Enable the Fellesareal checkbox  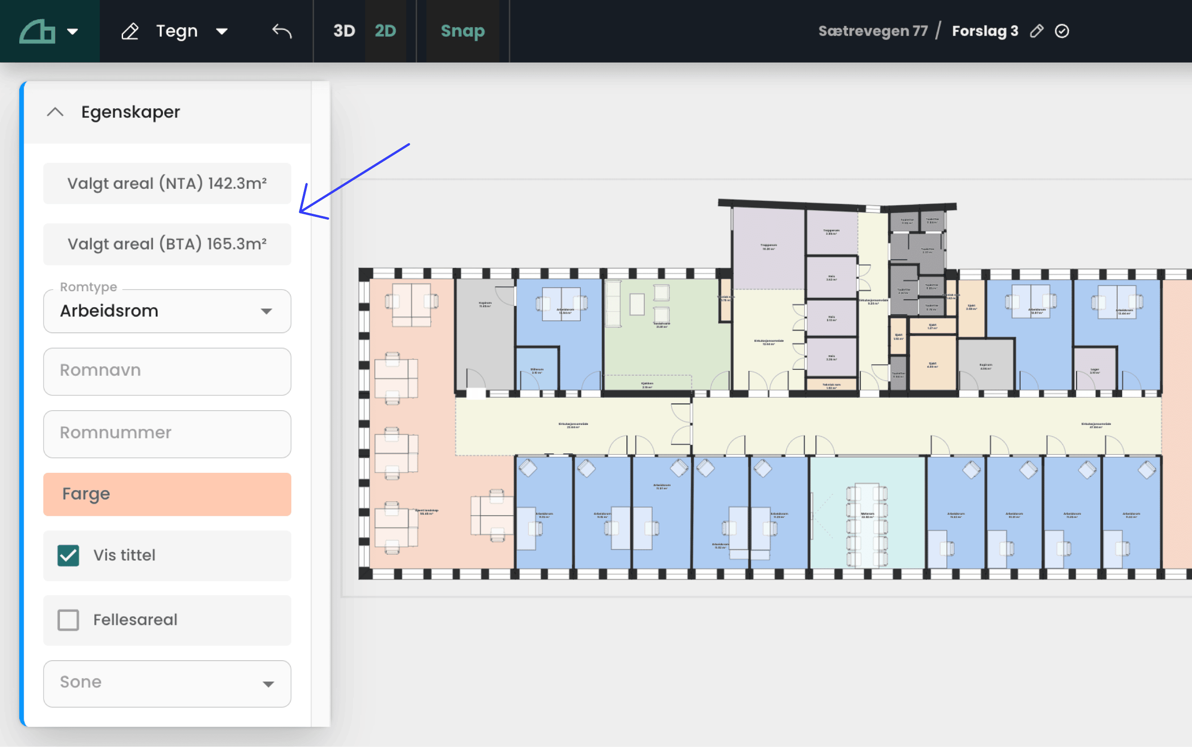click(x=68, y=620)
